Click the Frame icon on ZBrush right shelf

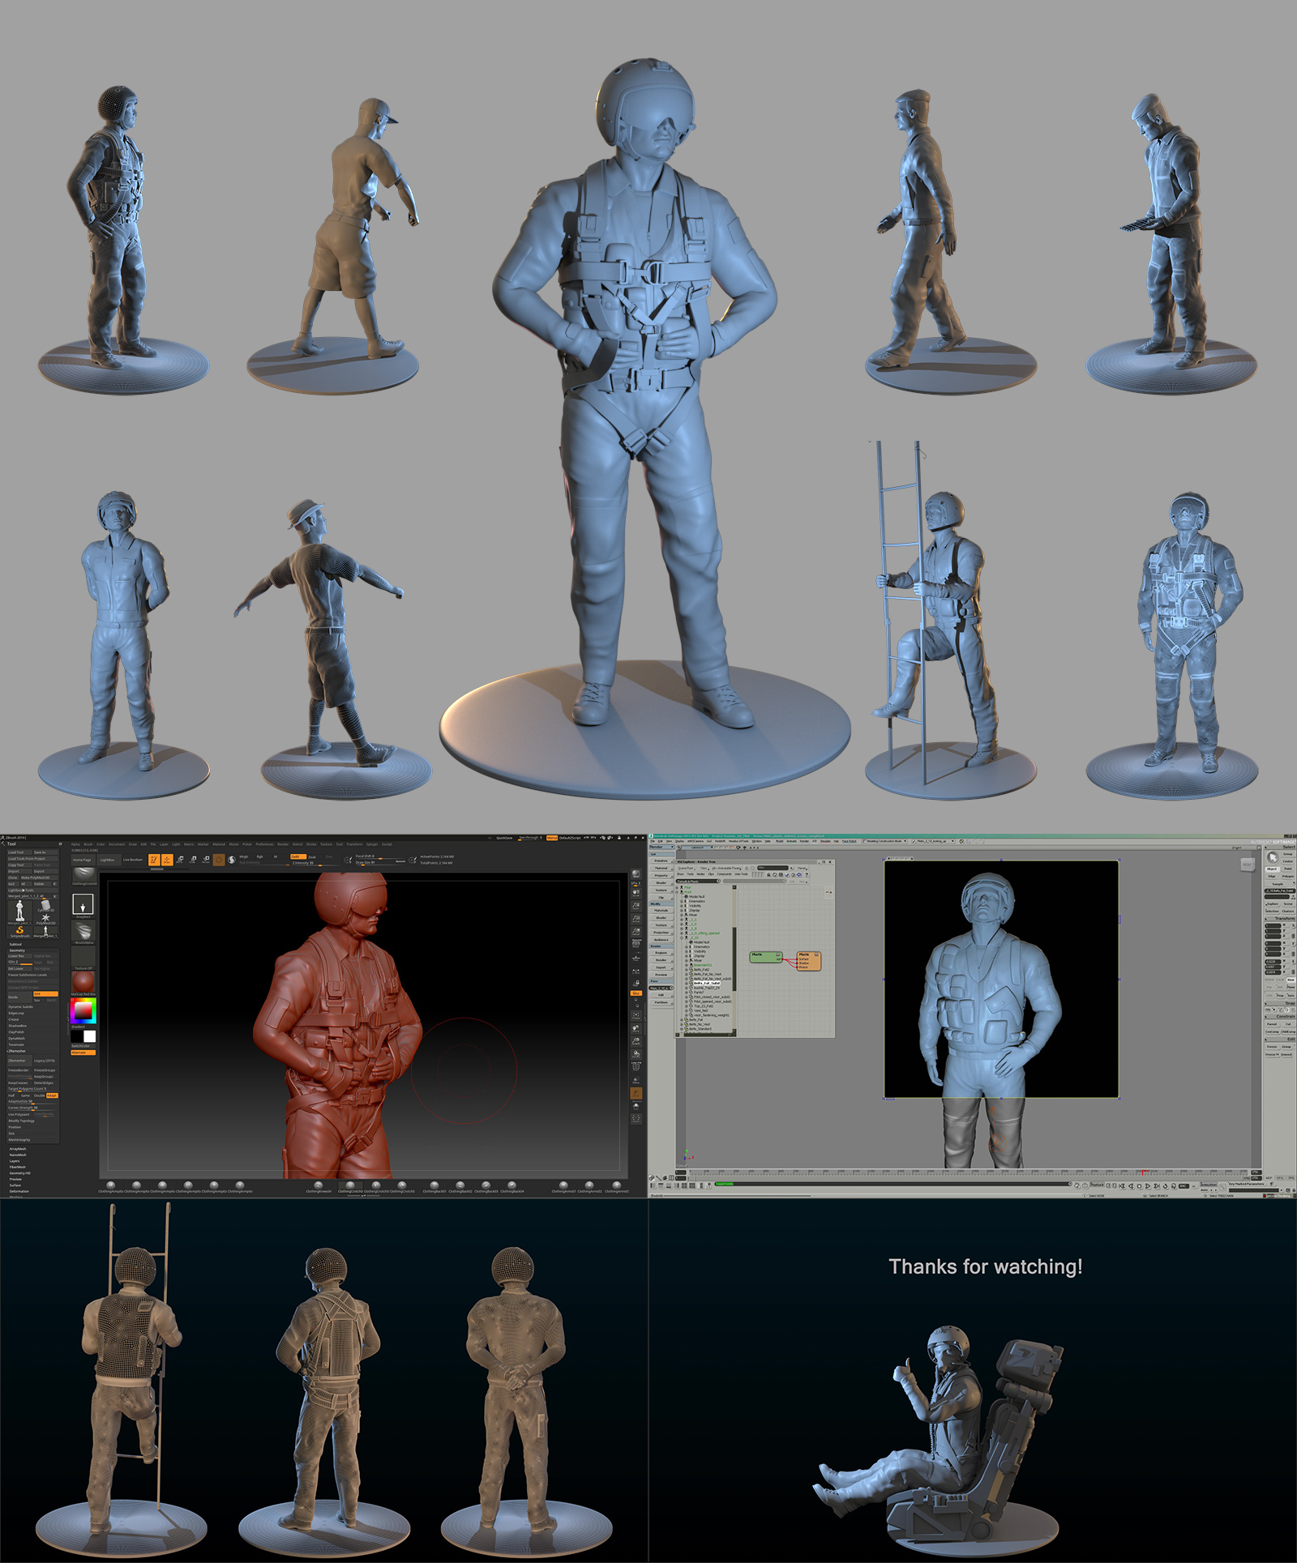636,1015
